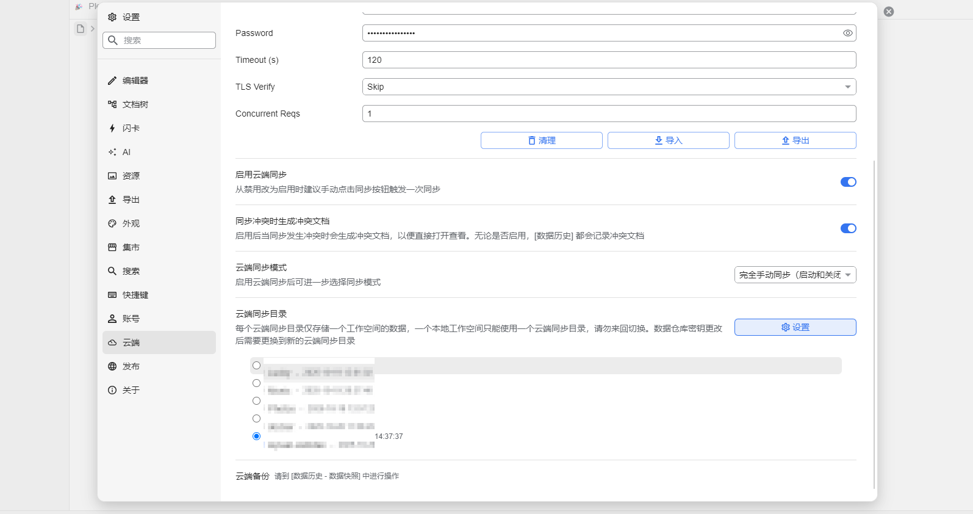Click the info icon beside 关于
The height and width of the screenshot is (514, 973).
click(112, 390)
